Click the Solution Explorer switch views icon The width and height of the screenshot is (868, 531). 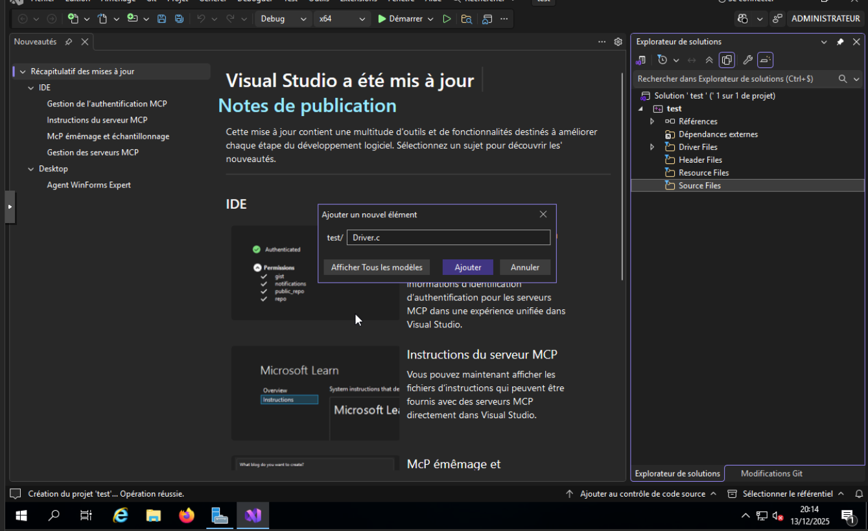coord(642,60)
